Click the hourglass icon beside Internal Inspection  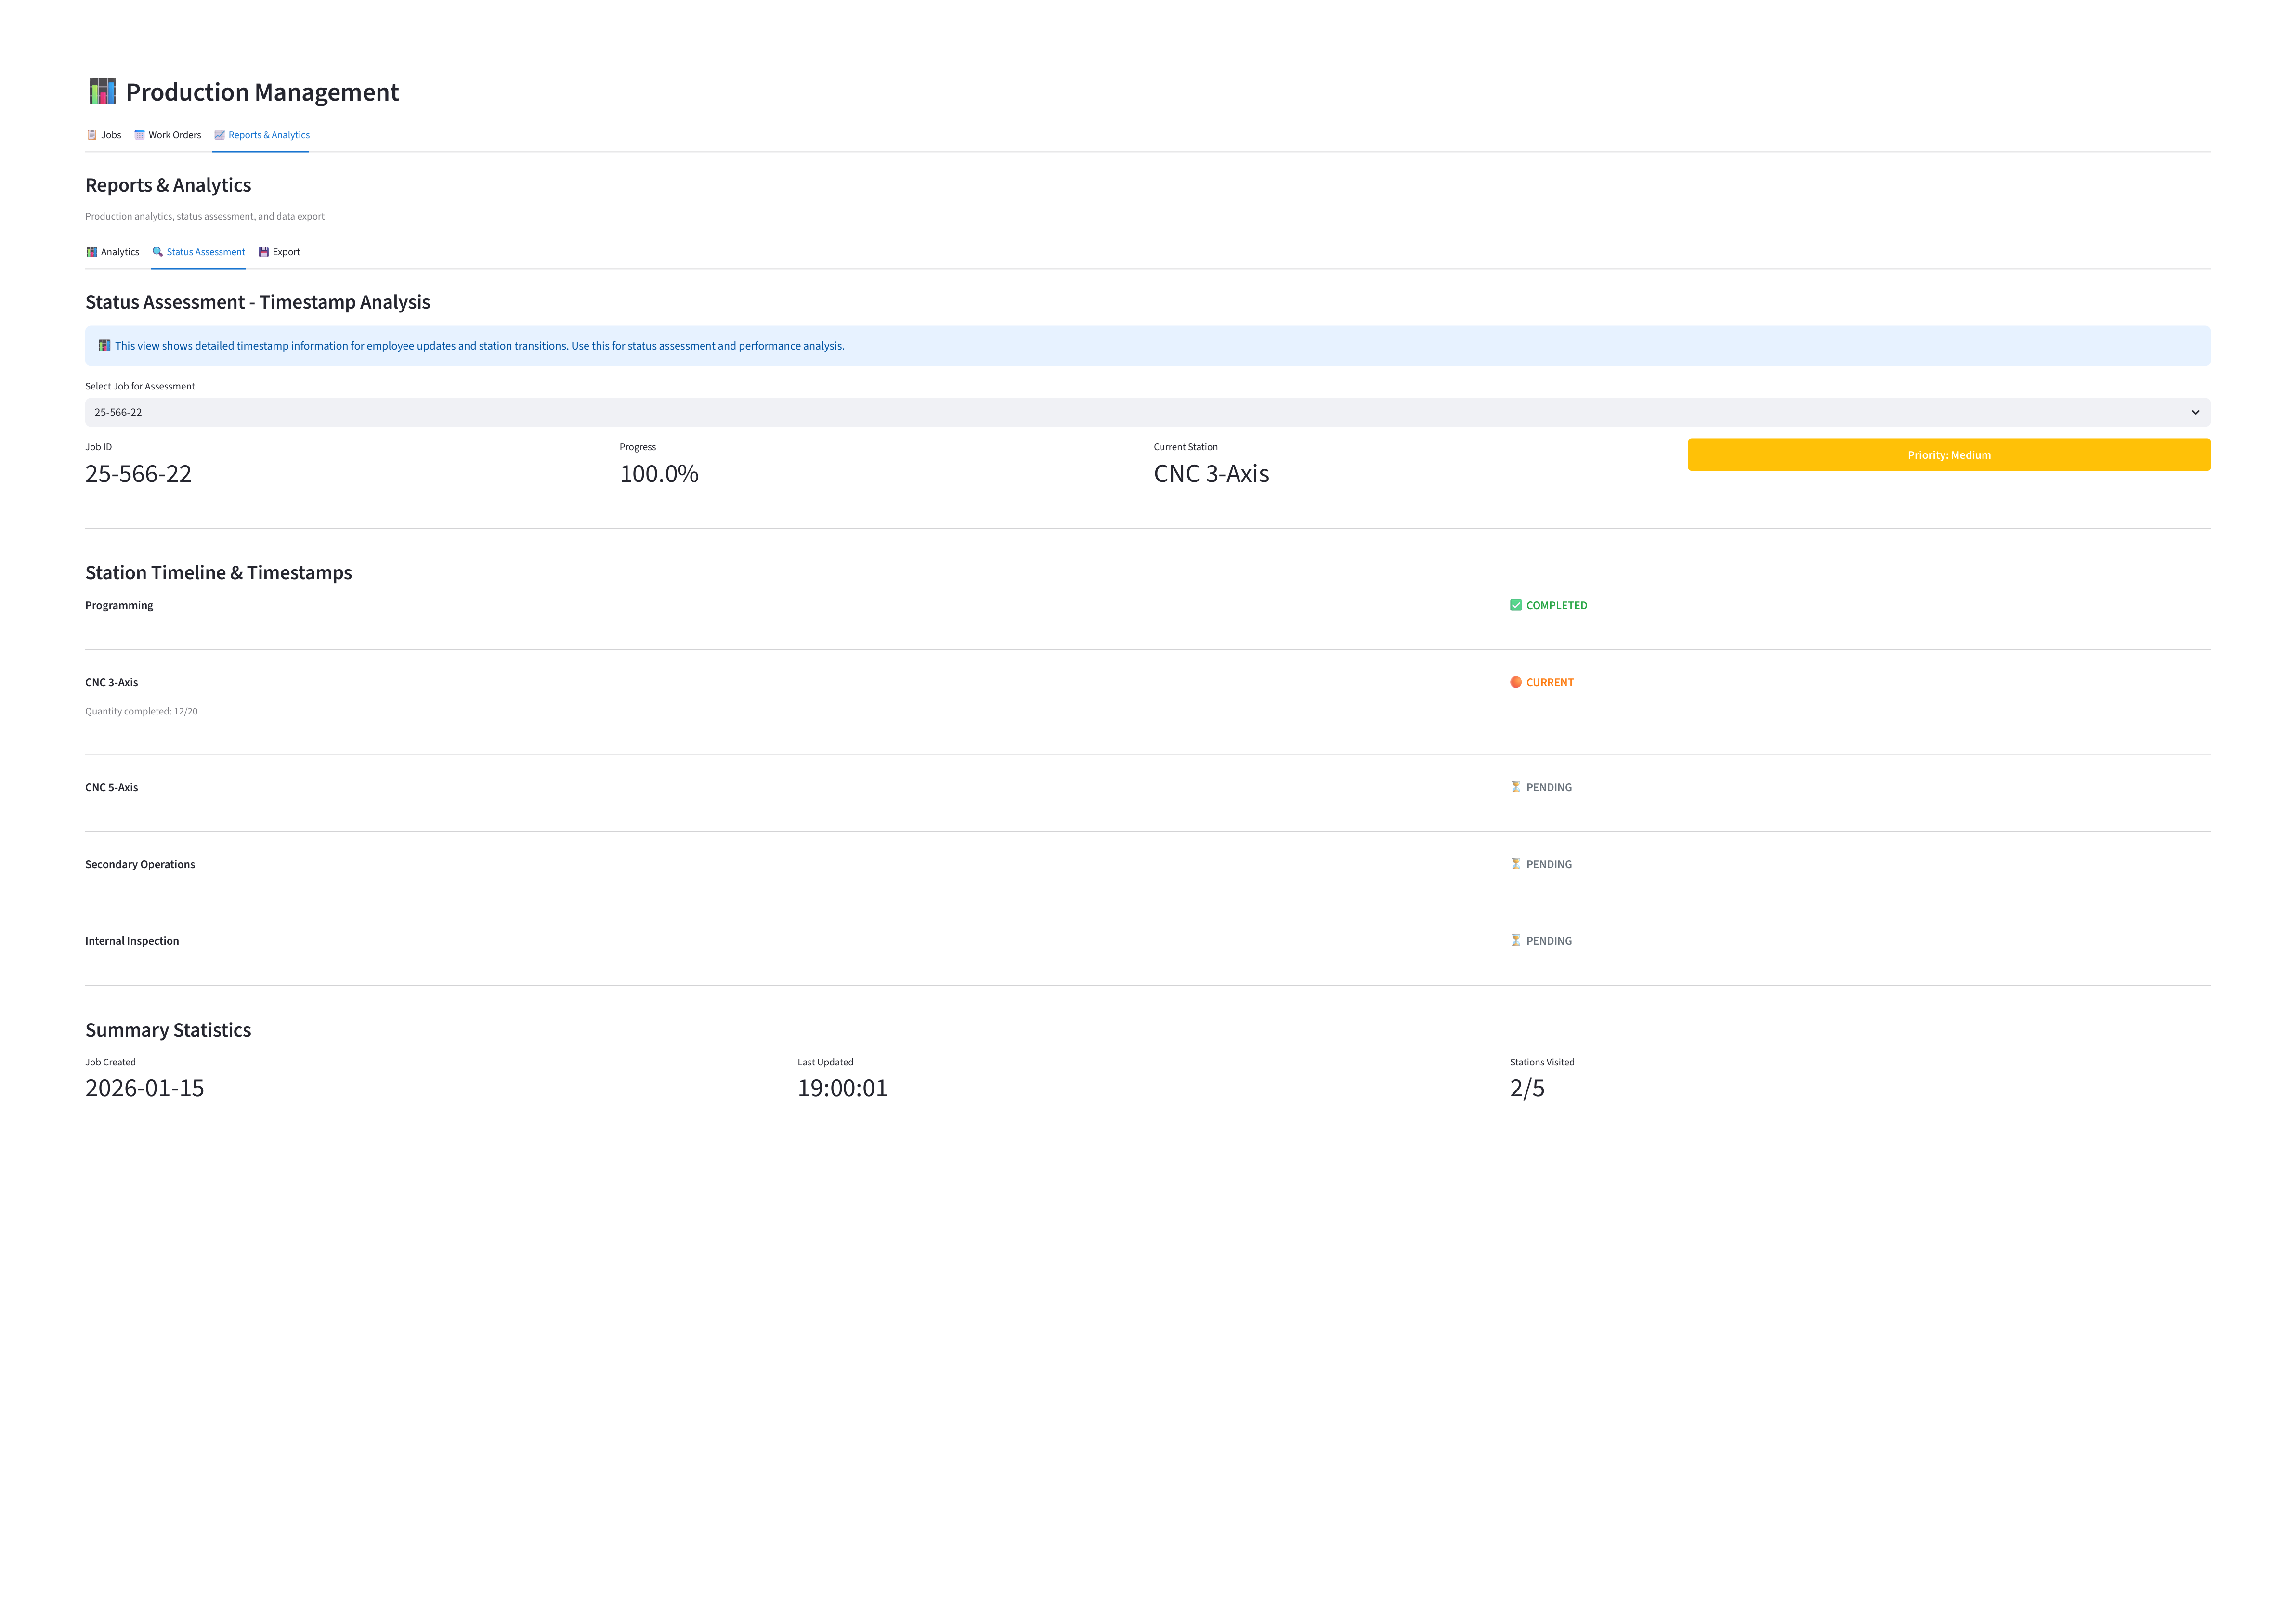(1516, 941)
